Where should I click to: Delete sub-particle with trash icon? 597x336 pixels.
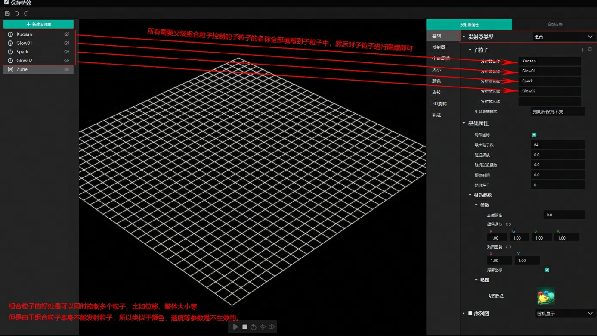point(590,50)
